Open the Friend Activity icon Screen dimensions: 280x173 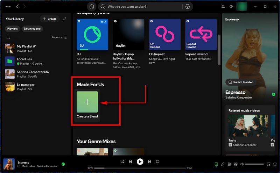point(231,7)
